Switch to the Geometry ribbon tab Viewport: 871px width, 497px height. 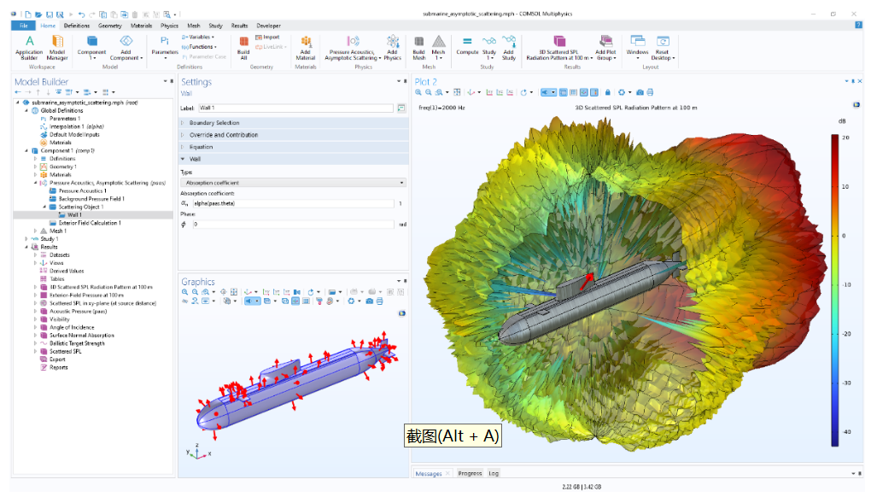pyautogui.click(x=110, y=26)
